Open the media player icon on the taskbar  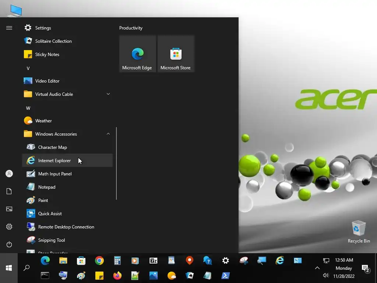[135, 261]
